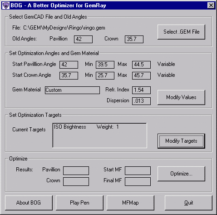Launch the Play Pen

(79, 203)
